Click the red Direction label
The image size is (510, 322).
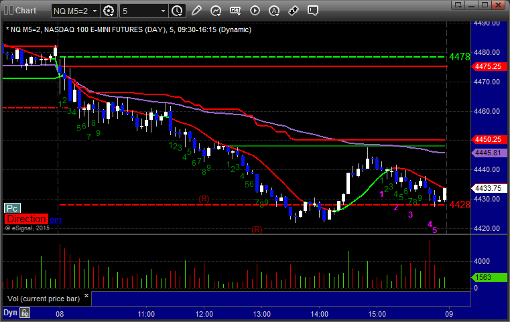[26, 219]
